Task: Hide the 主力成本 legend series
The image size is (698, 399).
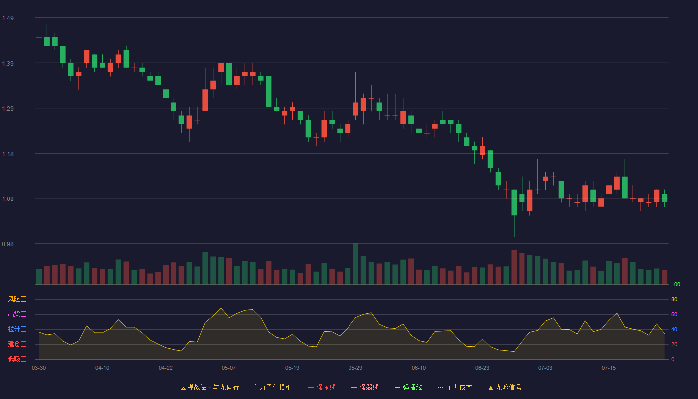Action: [455, 387]
